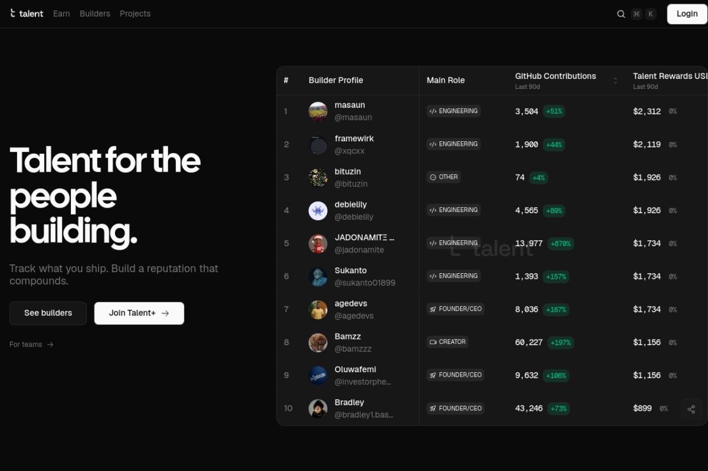Click the $899 rewards value
Image resolution: width=708 pixels, height=471 pixels.
tap(643, 409)
